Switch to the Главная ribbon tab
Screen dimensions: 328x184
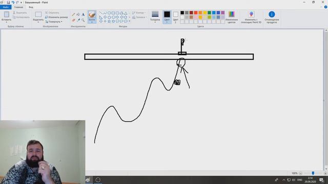coord(18,7)
